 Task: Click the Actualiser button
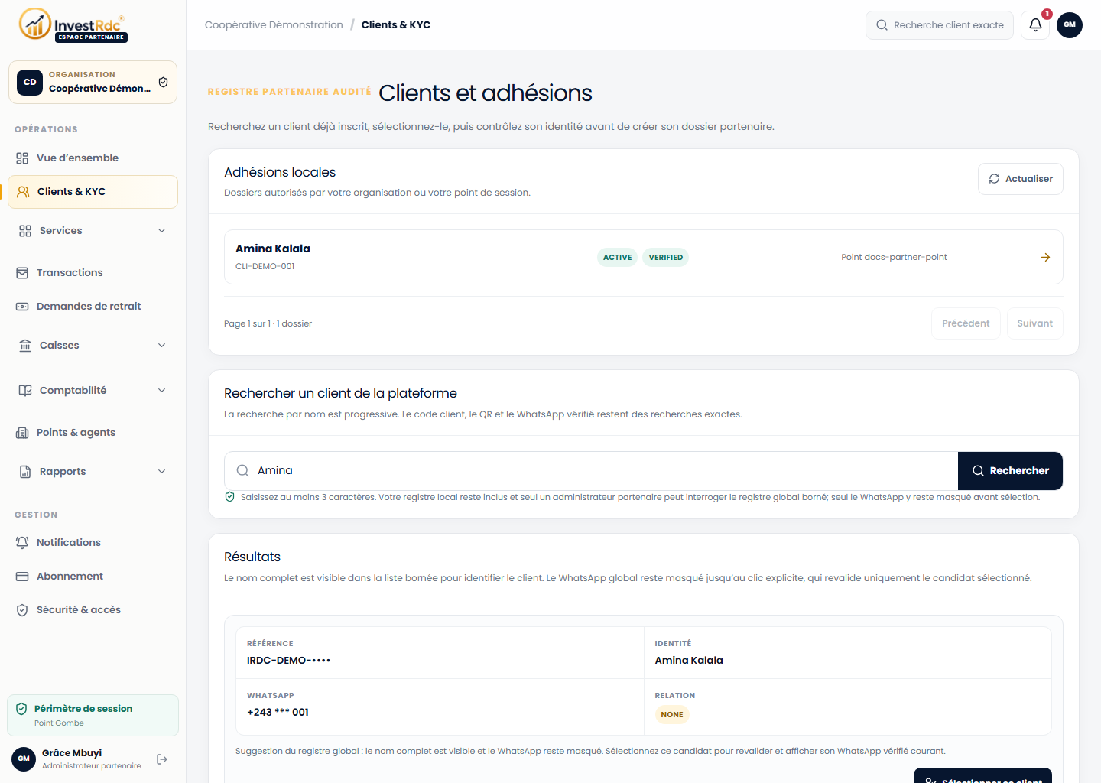(1020, 179)
